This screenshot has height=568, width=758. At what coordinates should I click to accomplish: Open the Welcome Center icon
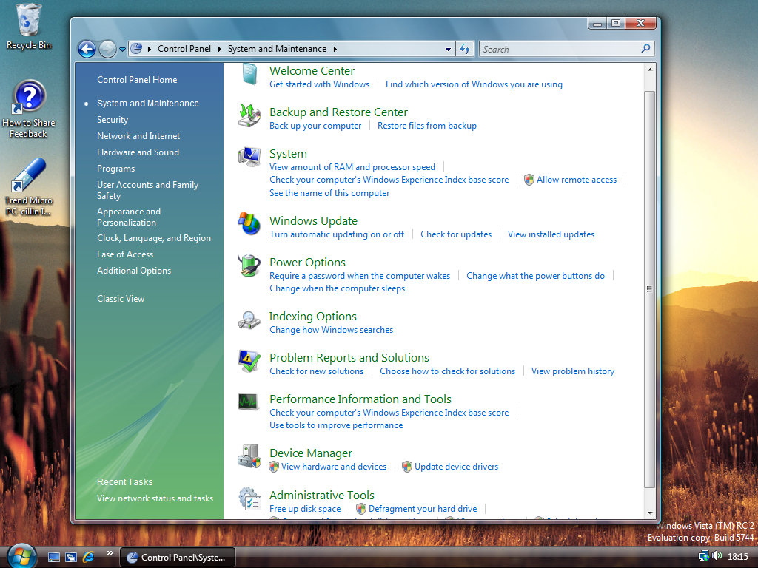[x=250, y=75]
